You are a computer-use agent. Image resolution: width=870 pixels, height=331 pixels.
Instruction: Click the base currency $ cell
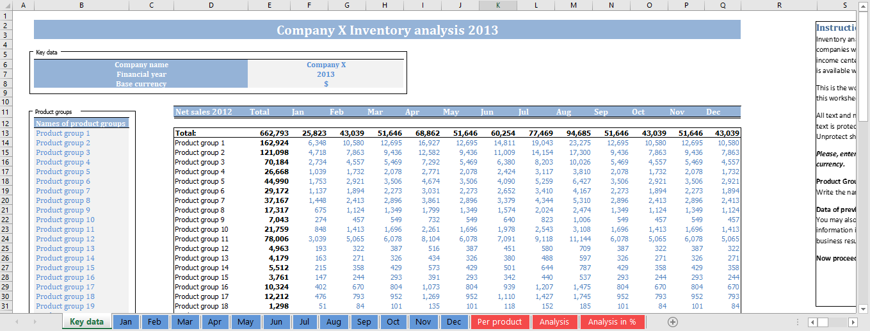(x=326, y=84)
